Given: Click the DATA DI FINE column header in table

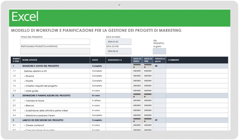Looking at the screenshot, I should (148, 60).
